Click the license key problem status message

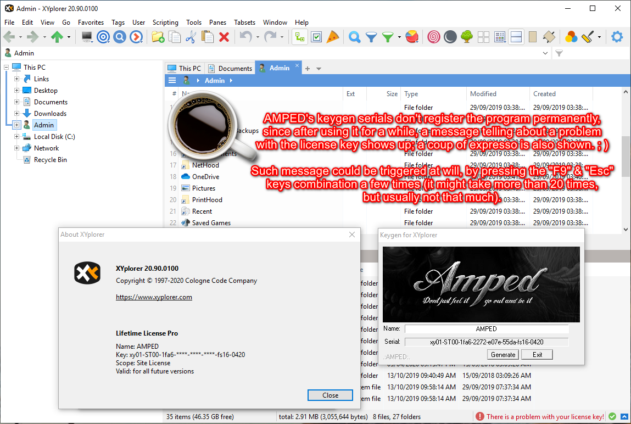click(x=545, y=417)
